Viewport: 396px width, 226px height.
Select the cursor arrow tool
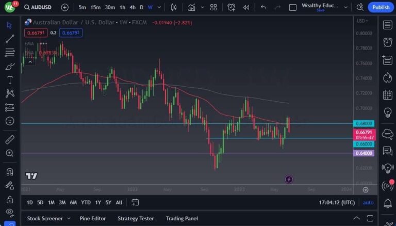coord(10,25)
